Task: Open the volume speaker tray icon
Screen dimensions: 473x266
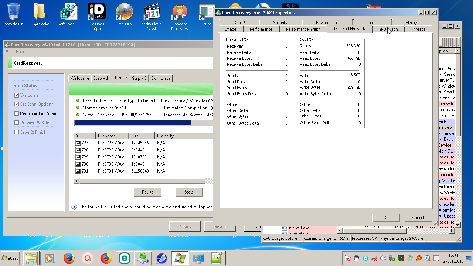Action: coord(383,258)
